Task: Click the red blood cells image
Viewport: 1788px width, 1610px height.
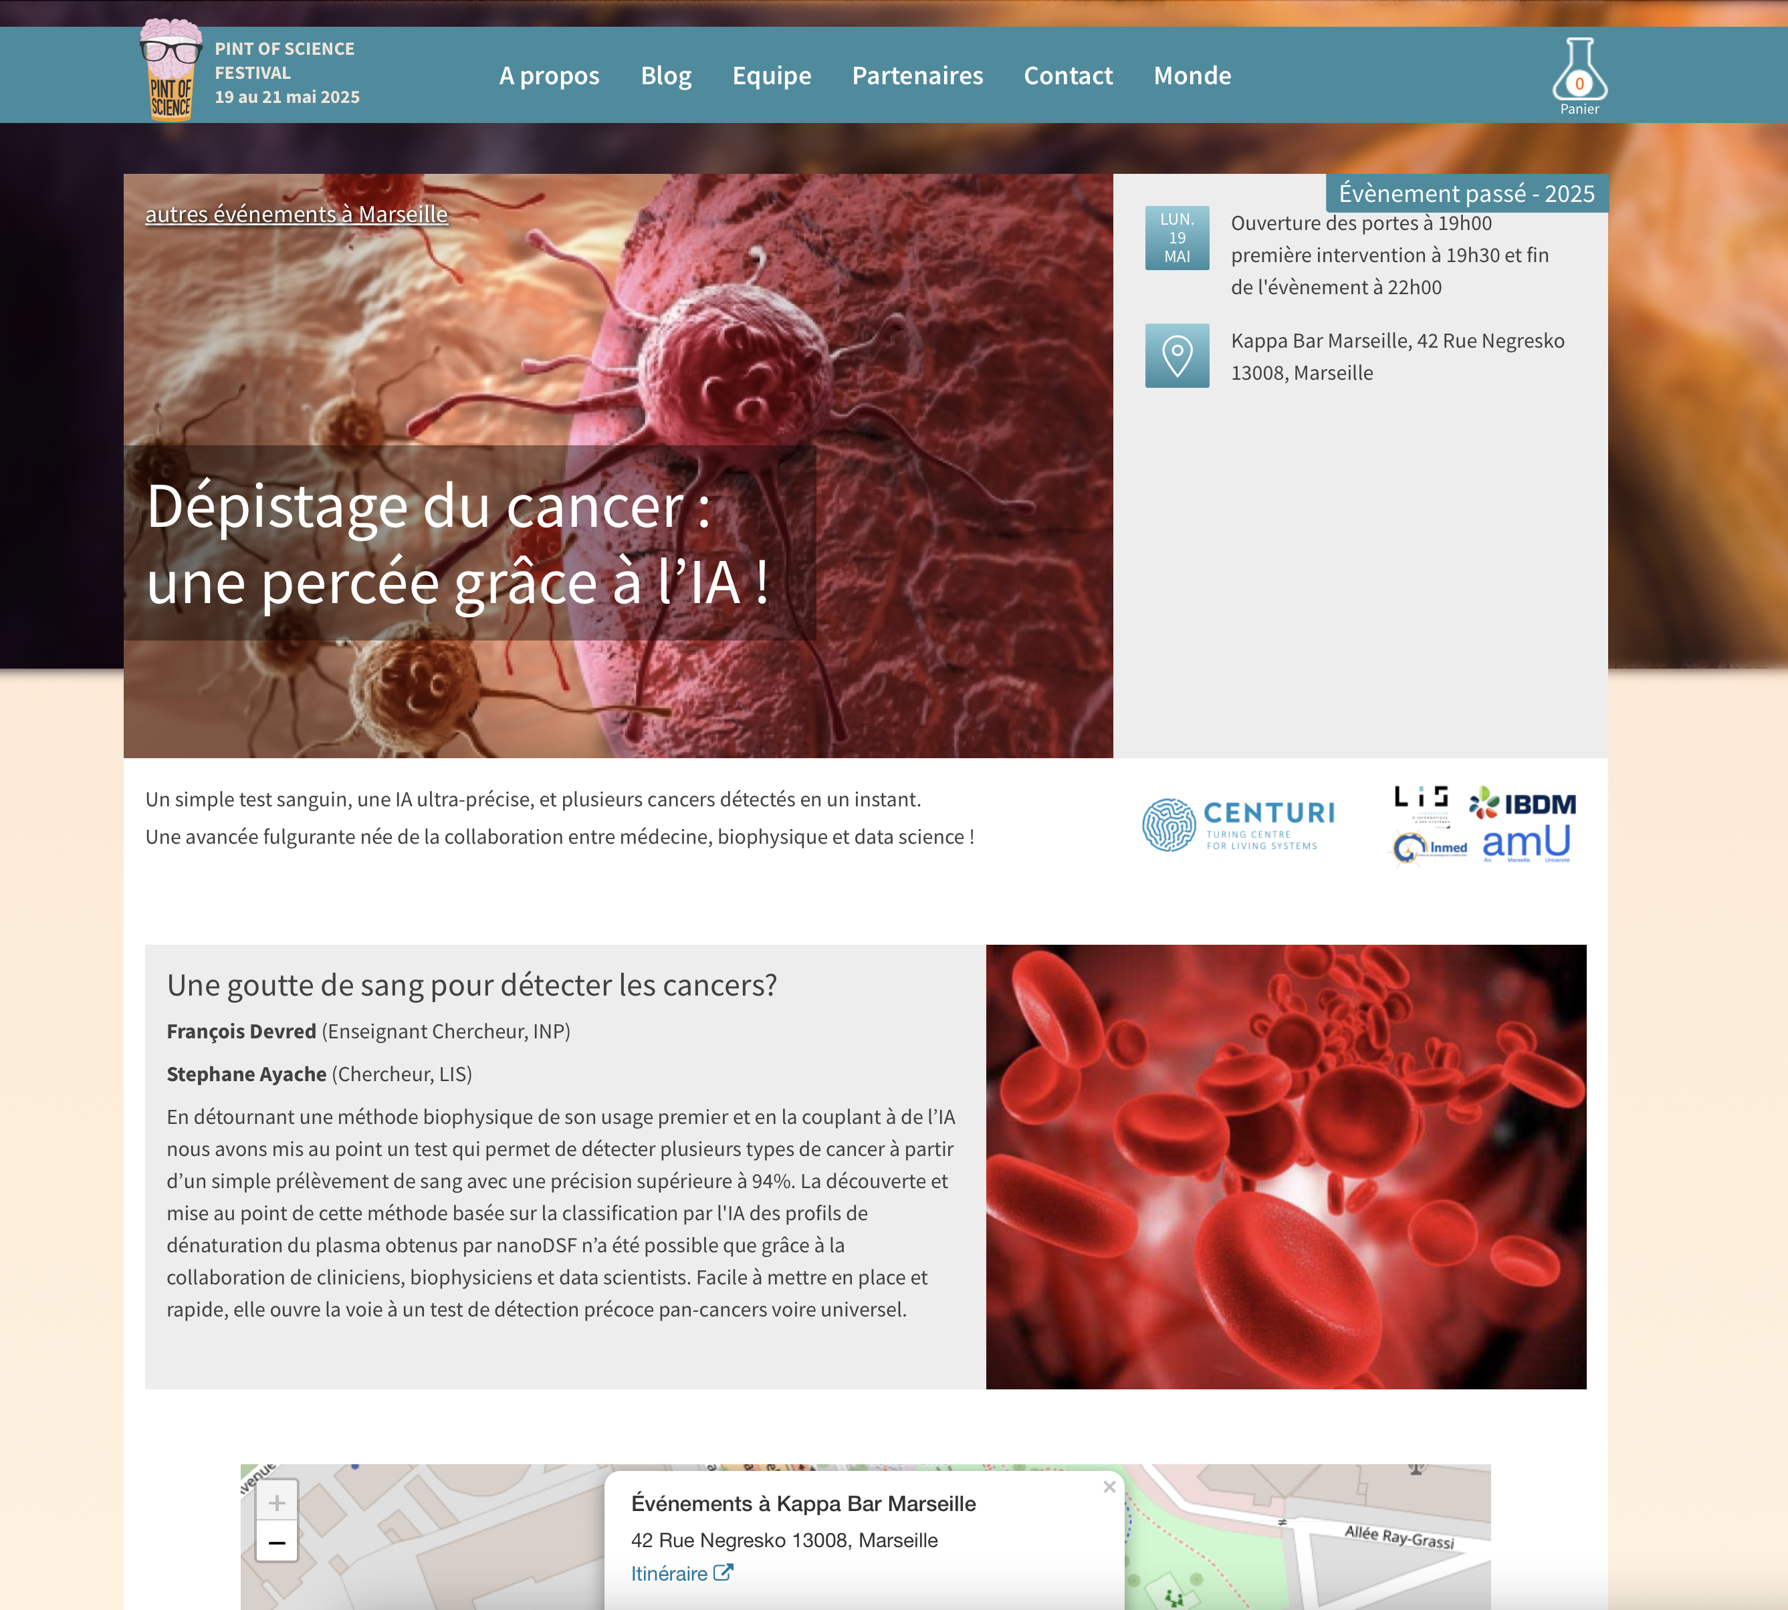Action: (x=1285, y=1166)
